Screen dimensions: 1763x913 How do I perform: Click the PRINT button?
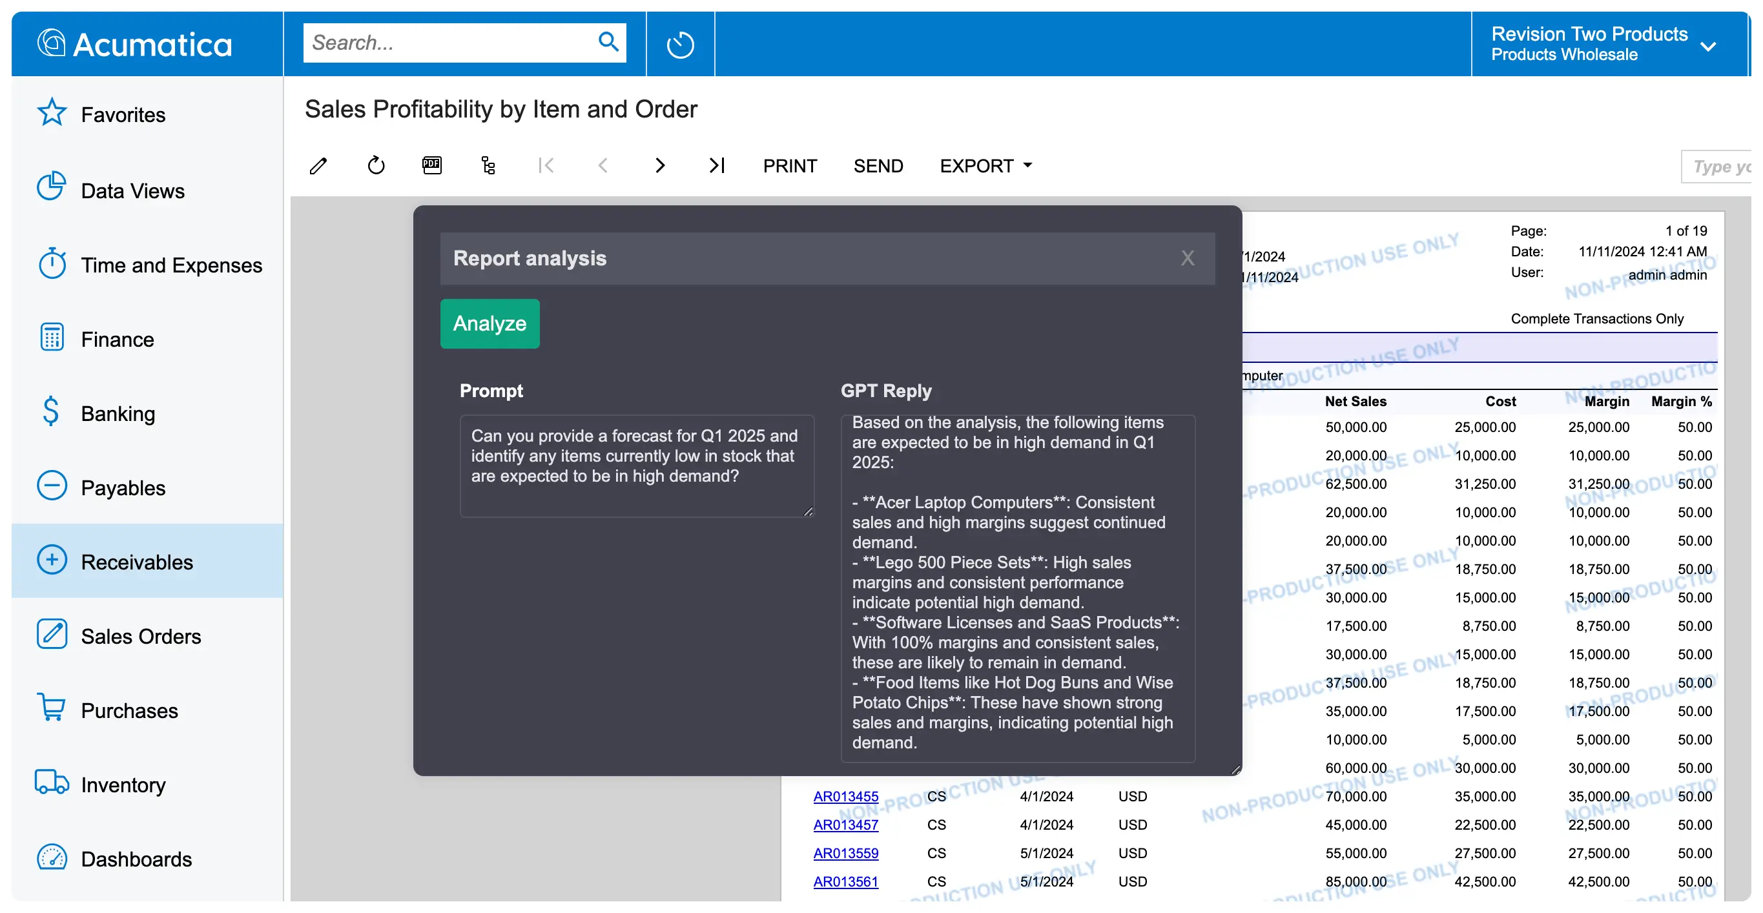click(x=790, y=166)
